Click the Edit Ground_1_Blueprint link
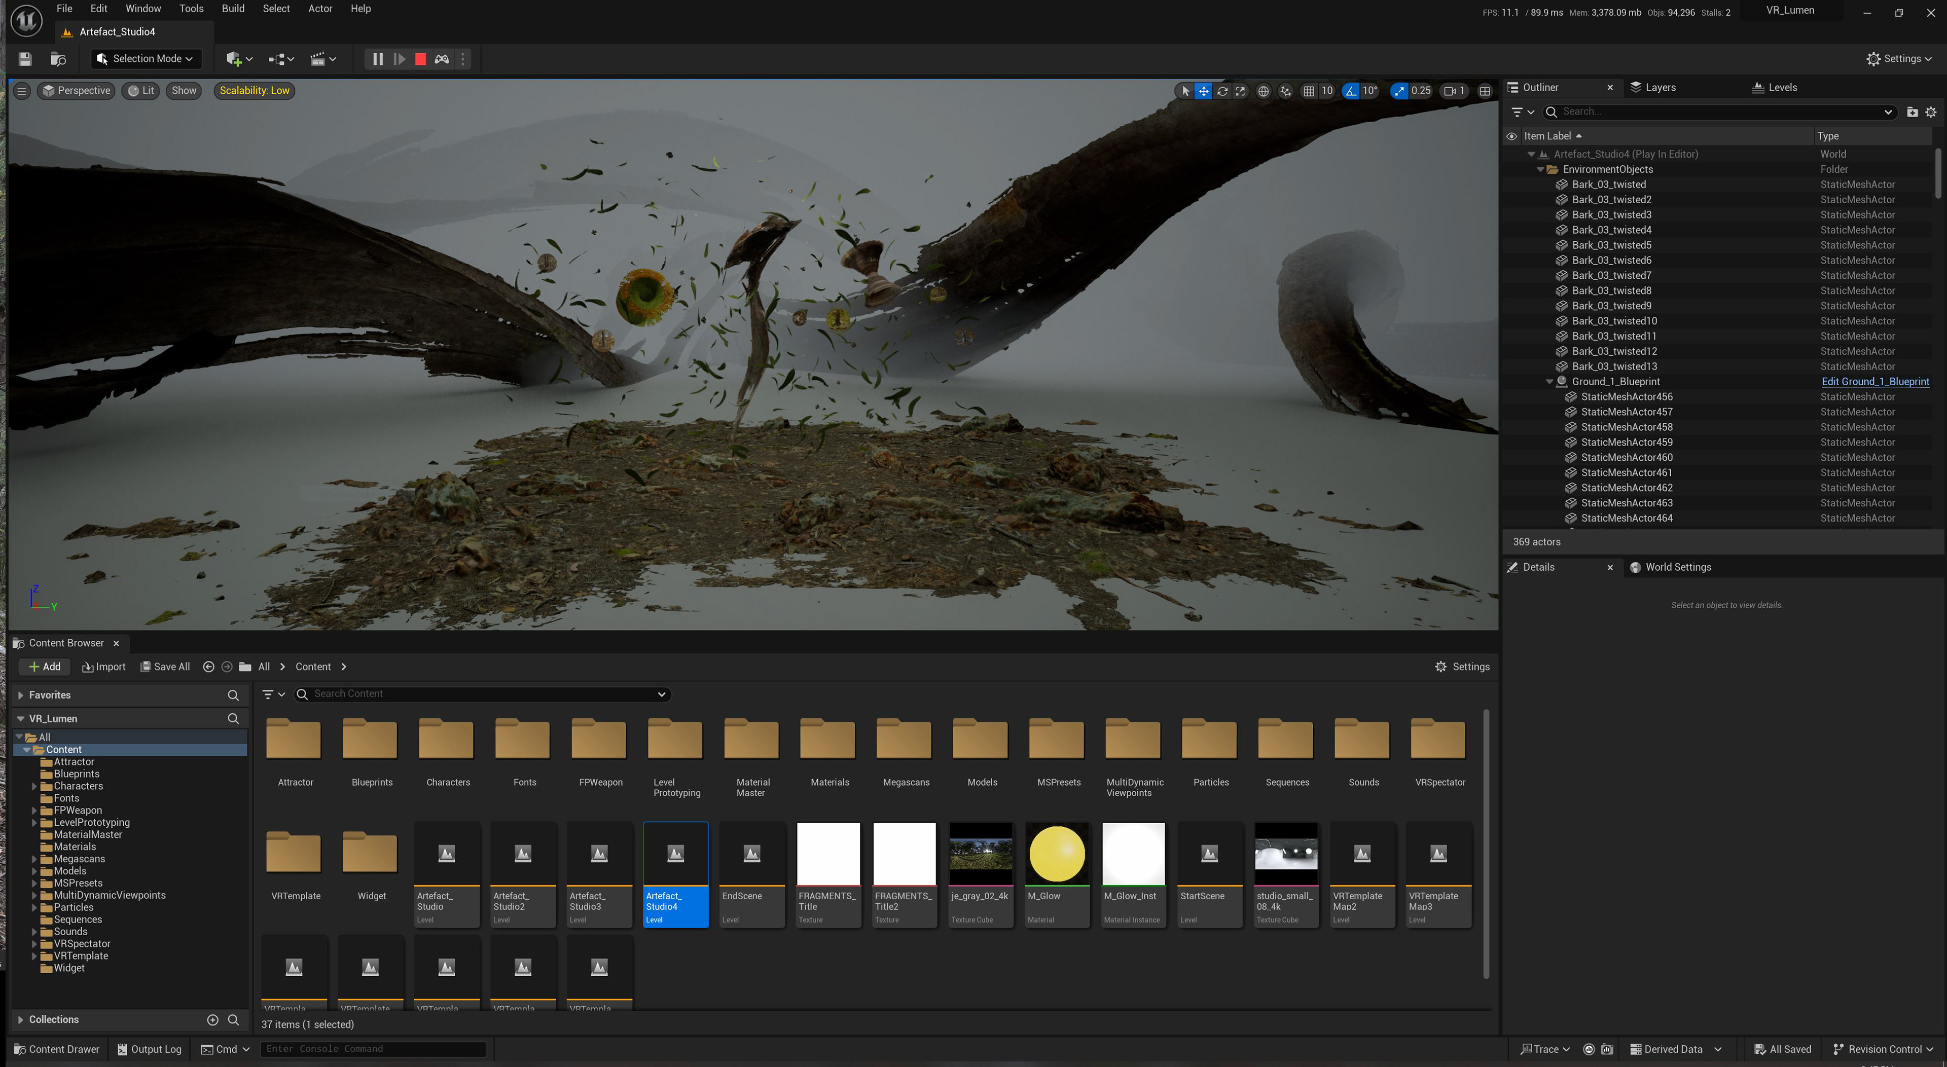 pyautogui.click(x=1875, y=382)
